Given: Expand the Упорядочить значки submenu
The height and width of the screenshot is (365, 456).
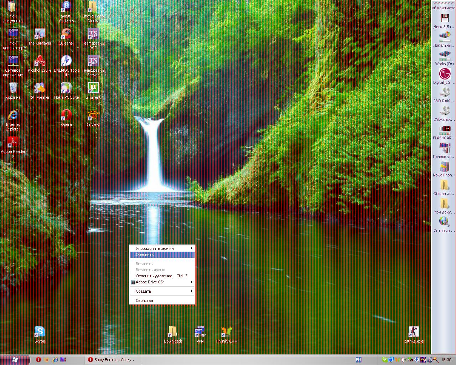Looking at the screenshot, I should pyautogui.click(x=162, y=248).
